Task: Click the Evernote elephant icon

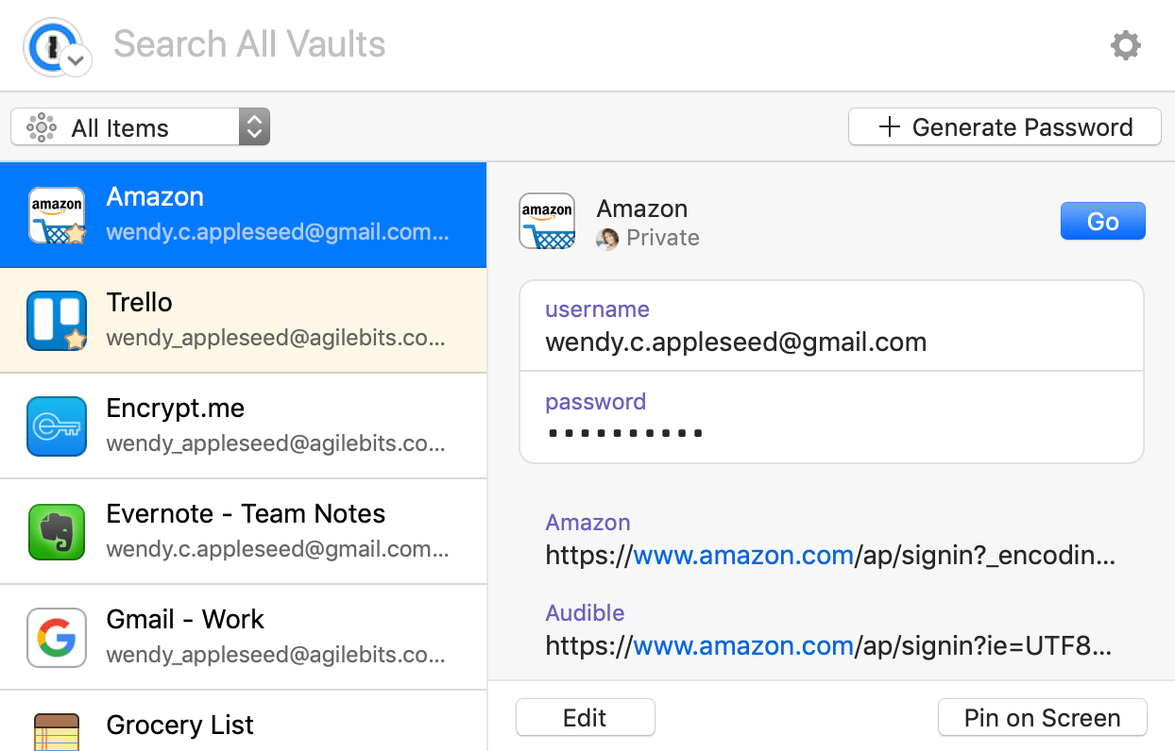Action: point(57,532)
